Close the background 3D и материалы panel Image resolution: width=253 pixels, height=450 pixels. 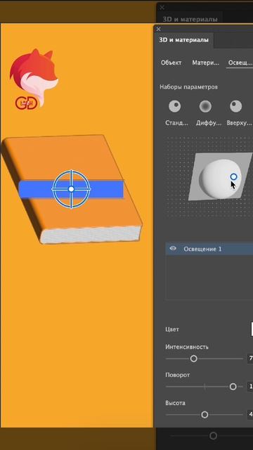[x=162, y=8]
